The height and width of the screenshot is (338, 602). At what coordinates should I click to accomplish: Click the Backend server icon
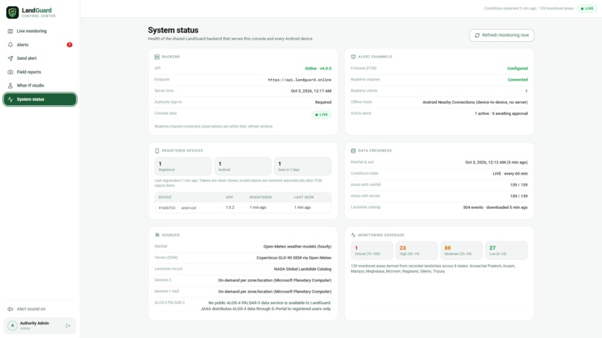(157, 57)
